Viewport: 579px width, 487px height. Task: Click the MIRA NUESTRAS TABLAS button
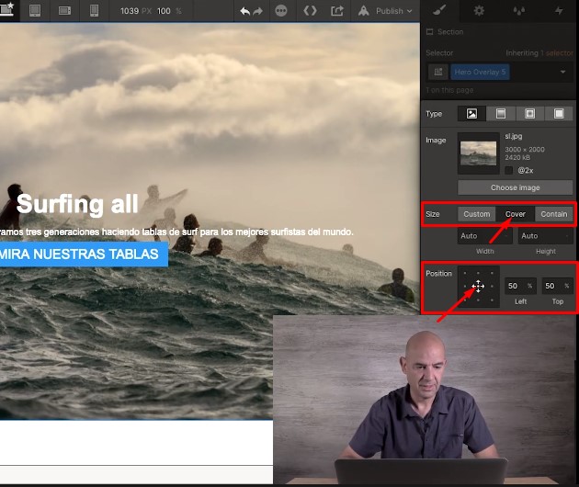(84, 254)
